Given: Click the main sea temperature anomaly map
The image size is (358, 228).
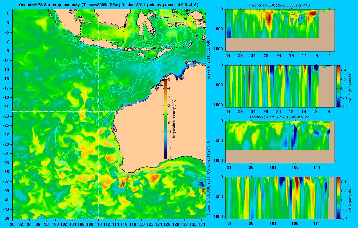Looking at the screenshot, I should click(x=109, y=114).
